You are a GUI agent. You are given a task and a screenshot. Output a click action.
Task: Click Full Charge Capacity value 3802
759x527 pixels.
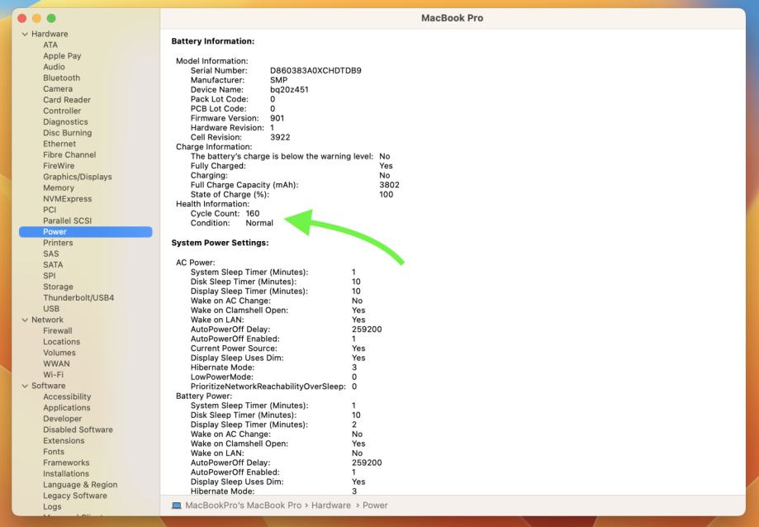389,185
